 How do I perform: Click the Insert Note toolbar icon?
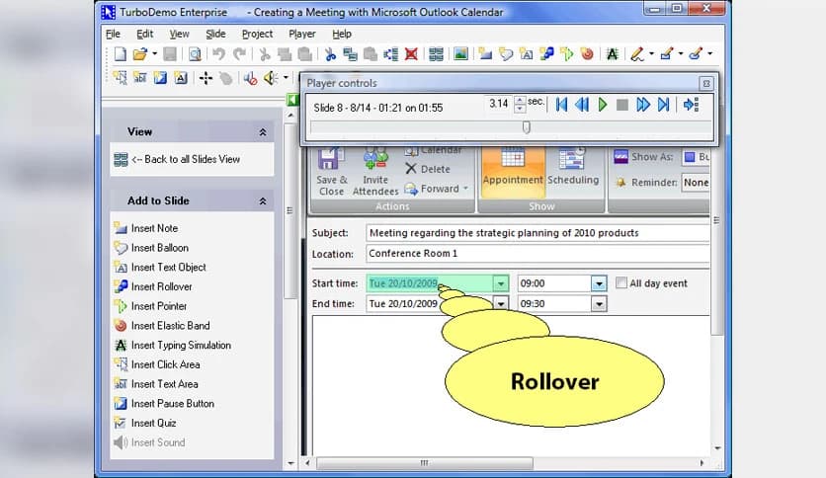485,53
